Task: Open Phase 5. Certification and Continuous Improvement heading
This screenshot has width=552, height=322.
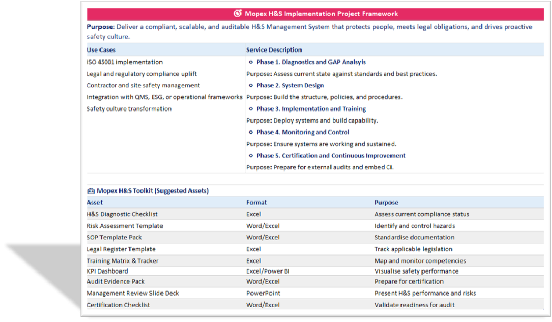Action: point(330,156)
